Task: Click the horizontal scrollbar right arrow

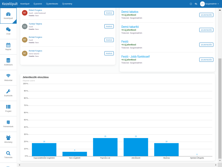Action: pyautogui.click(x=216, y=165)
